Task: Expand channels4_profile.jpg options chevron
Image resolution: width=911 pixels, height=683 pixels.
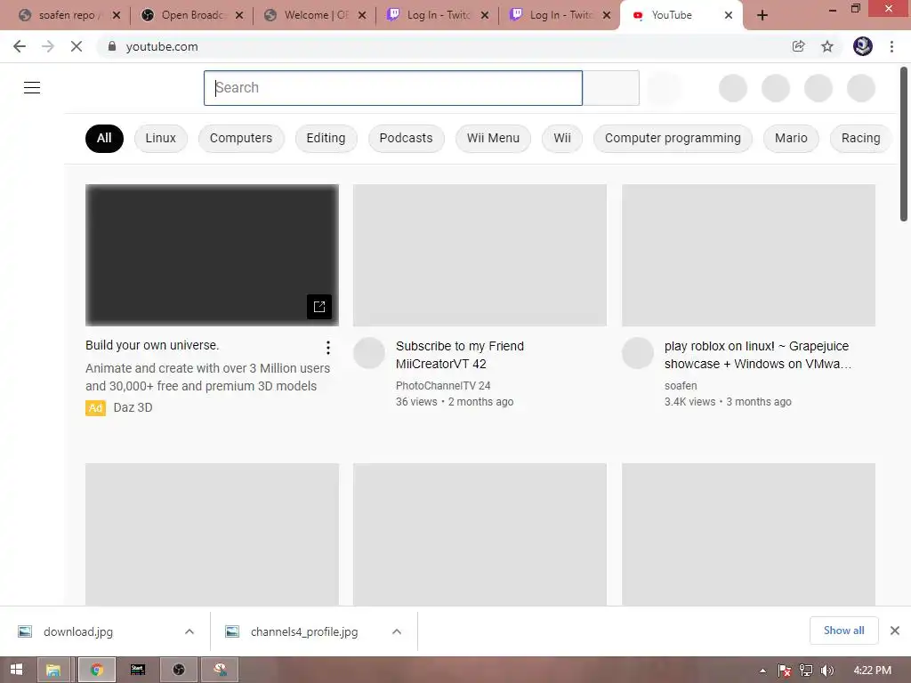Action: point(396,631)
